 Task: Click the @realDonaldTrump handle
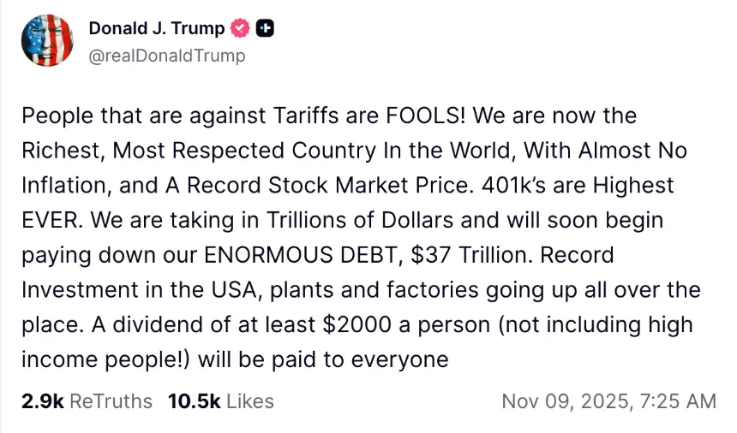pyautogui.click(x=167, y=56)
